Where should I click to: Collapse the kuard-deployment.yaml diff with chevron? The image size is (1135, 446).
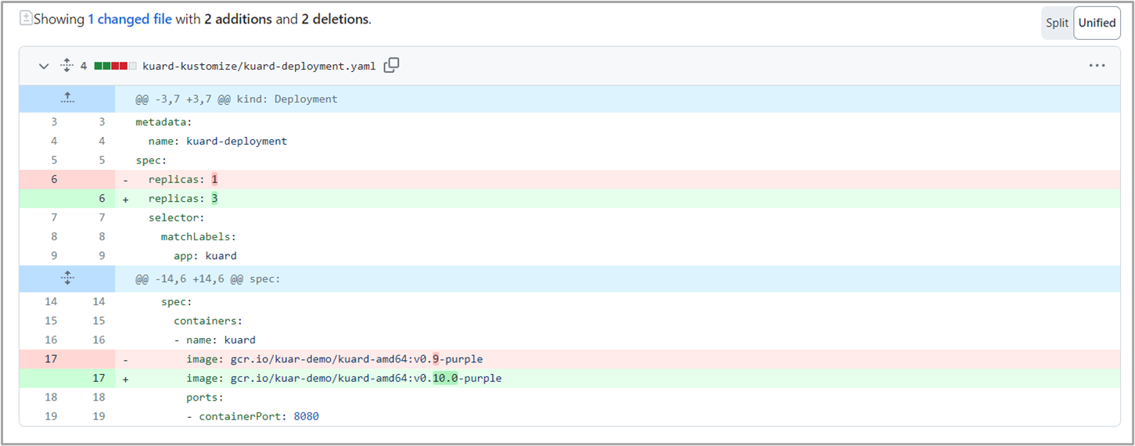pyautogui.click(x=44, y=67)
